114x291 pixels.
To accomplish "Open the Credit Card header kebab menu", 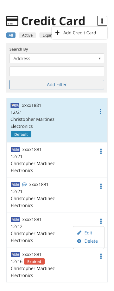I will 102,21.
